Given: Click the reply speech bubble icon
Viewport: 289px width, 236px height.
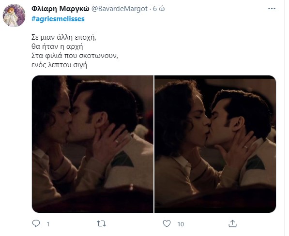Looking at the screenshot, I should click(x=36, y=223).
